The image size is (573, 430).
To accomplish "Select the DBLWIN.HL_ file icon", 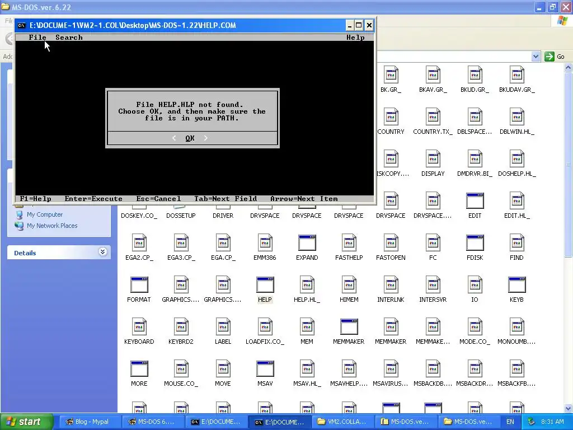I will tap(516, 117).
